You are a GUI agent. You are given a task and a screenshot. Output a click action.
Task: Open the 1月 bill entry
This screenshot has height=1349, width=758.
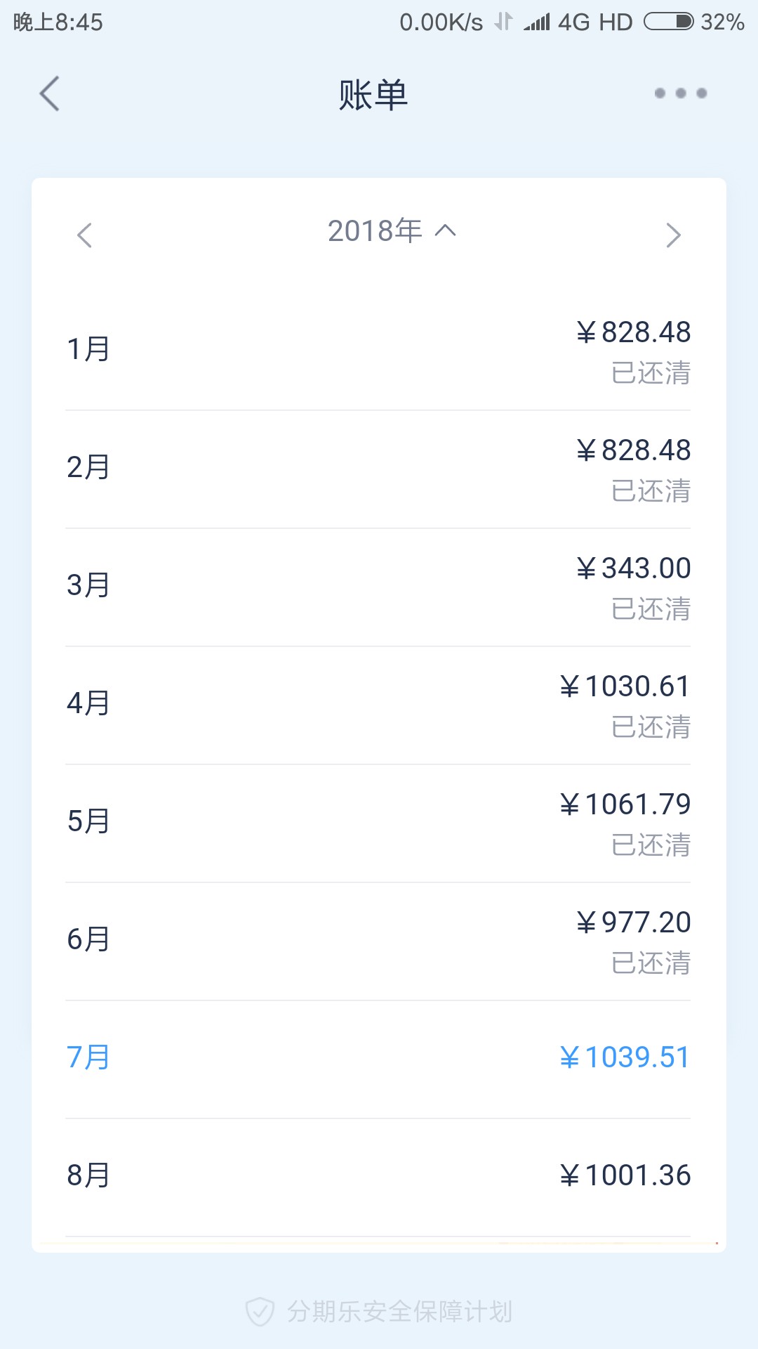(x=378, y=350)
